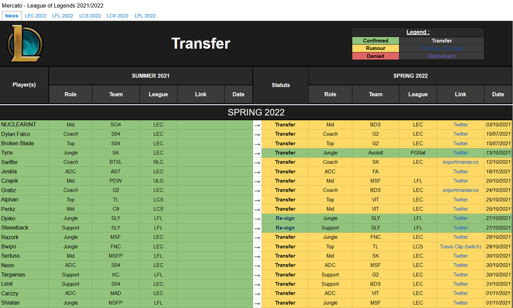The width and height of the screenshot is (513, 308).
Task: Open Shlatan's Twitter link
Action: 460,303
